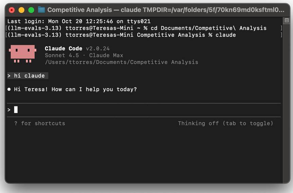Click the "? for shortcuts" hint
Viewport: 293px width, 193px height.
coord(39,123)
